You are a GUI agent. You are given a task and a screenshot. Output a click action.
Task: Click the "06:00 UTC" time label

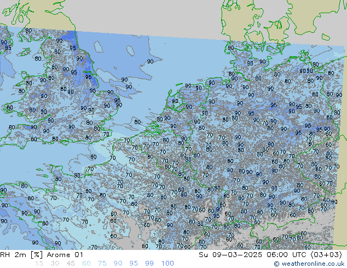tap(286, 255)
